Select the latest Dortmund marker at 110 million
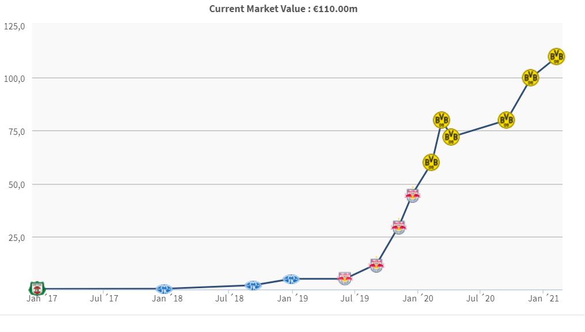Image resolution: width=585 pixels, height=332 pixels. click(x=556, y=56)
